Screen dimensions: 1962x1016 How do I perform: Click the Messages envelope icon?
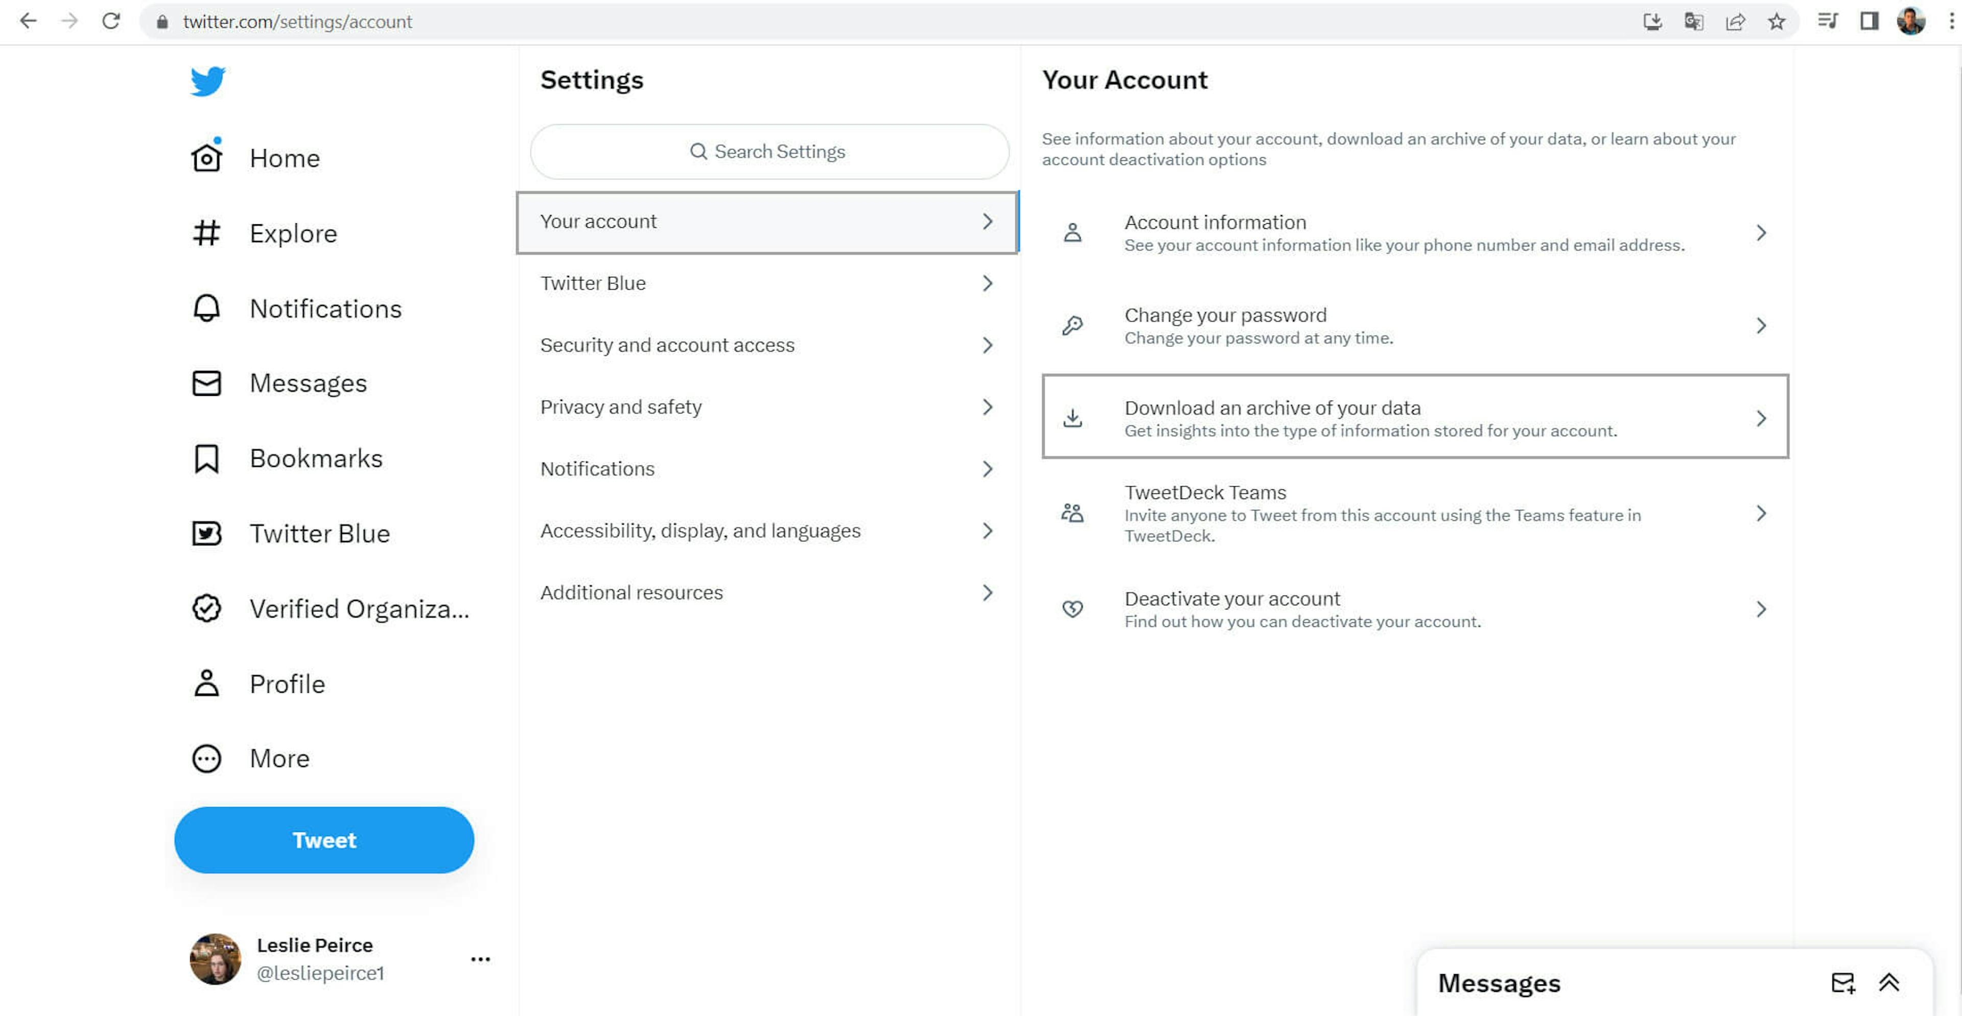click(x=1843, y=982)
